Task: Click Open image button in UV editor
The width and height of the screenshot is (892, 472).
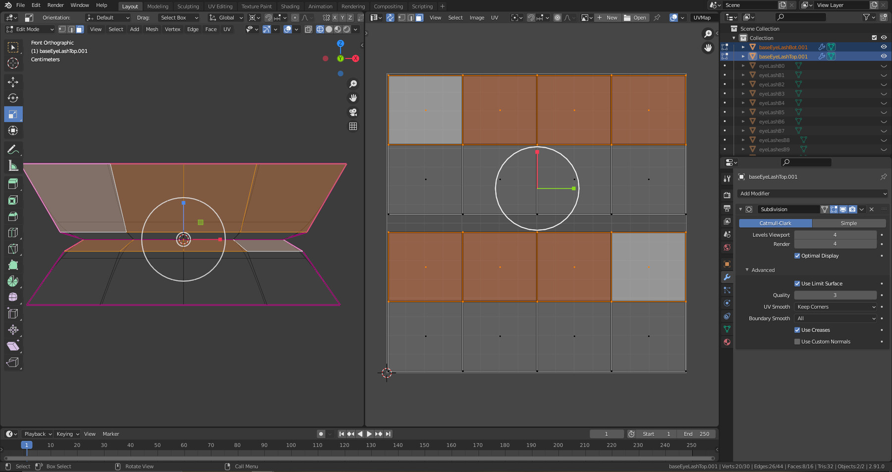Action: (635, 17)
